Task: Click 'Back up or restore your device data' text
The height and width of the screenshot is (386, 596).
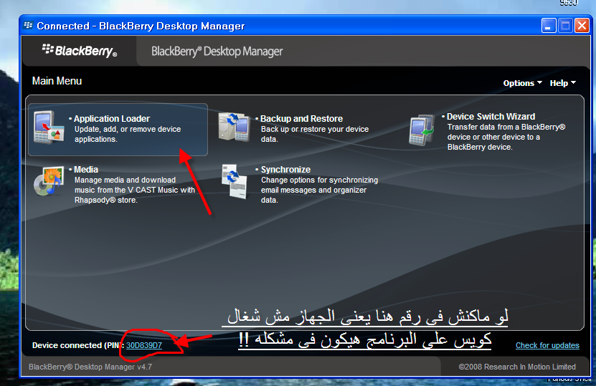Action: (x=315, y=134)
